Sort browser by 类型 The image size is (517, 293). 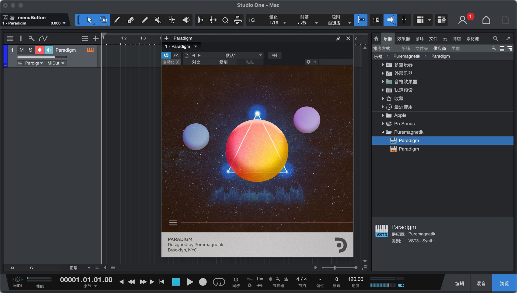455,48
